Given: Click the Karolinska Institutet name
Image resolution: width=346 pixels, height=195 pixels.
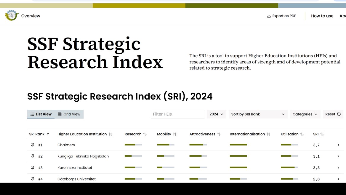Looking at the screenshot, I should tap(75, 168).
